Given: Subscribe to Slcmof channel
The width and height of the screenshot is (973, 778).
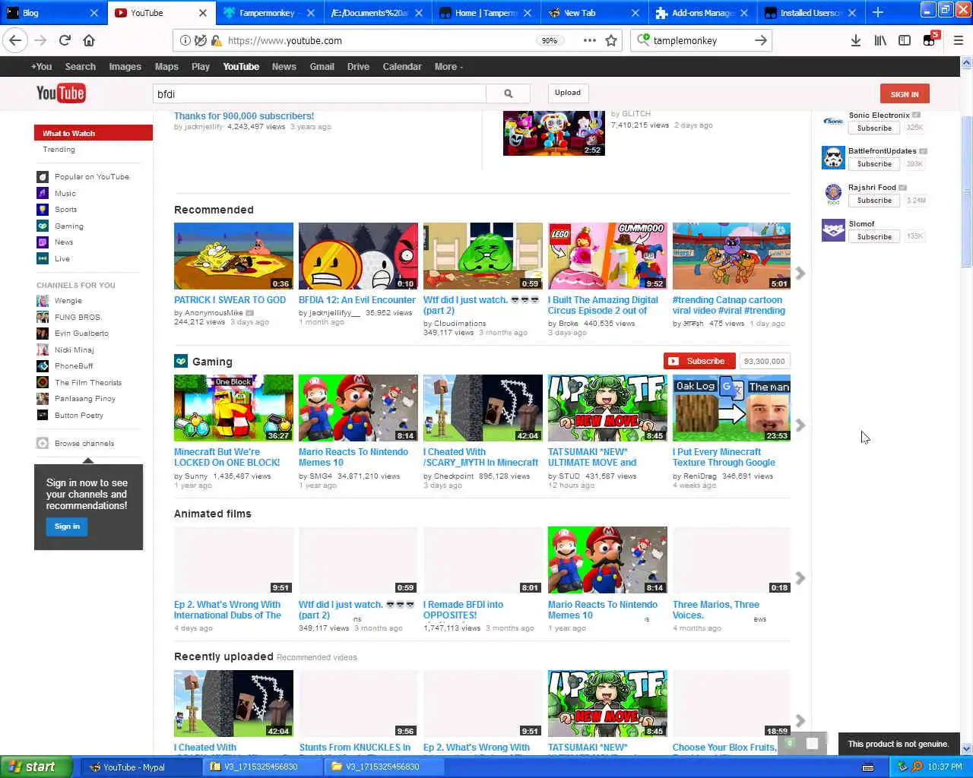Looking at the screenshot, I should tap(874, 237).
